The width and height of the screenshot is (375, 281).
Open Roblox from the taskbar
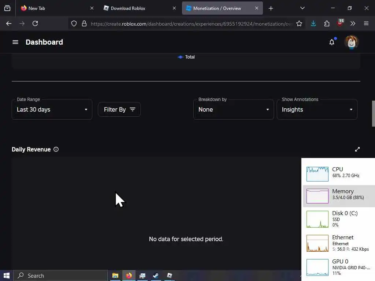click(x=169, y=276)
